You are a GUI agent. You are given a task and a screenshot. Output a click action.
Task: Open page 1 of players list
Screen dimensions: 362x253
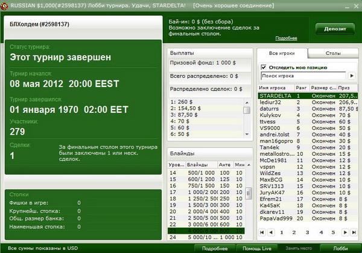pos(282,232)
